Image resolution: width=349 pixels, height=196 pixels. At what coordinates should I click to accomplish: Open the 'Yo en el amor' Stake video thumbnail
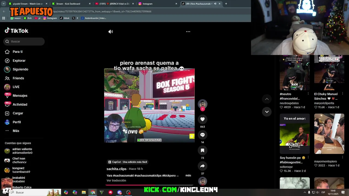294,134
